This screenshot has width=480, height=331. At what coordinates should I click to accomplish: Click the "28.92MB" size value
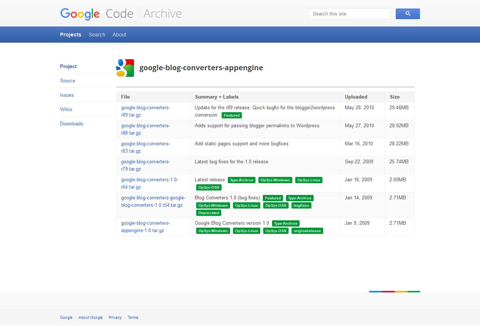pos(399,125)
